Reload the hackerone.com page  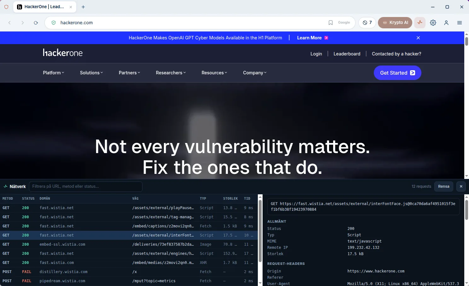[36, 23]
